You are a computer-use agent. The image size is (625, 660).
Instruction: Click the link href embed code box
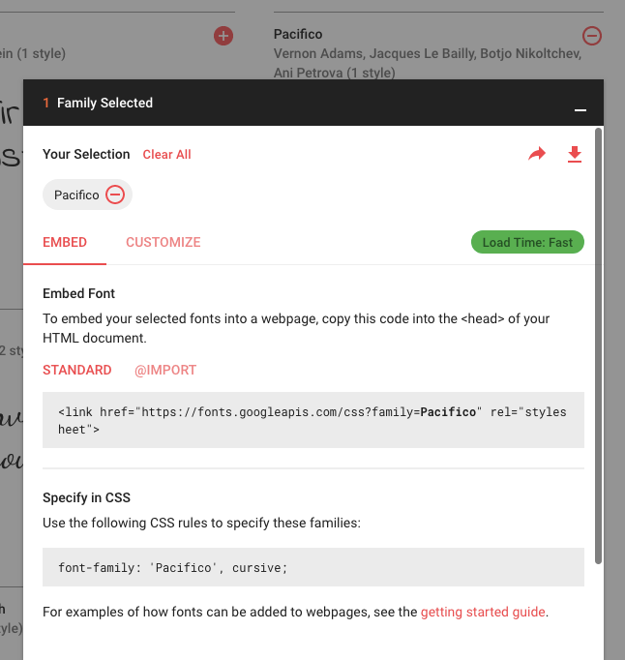pyautogui.click(x=313, y=420)
